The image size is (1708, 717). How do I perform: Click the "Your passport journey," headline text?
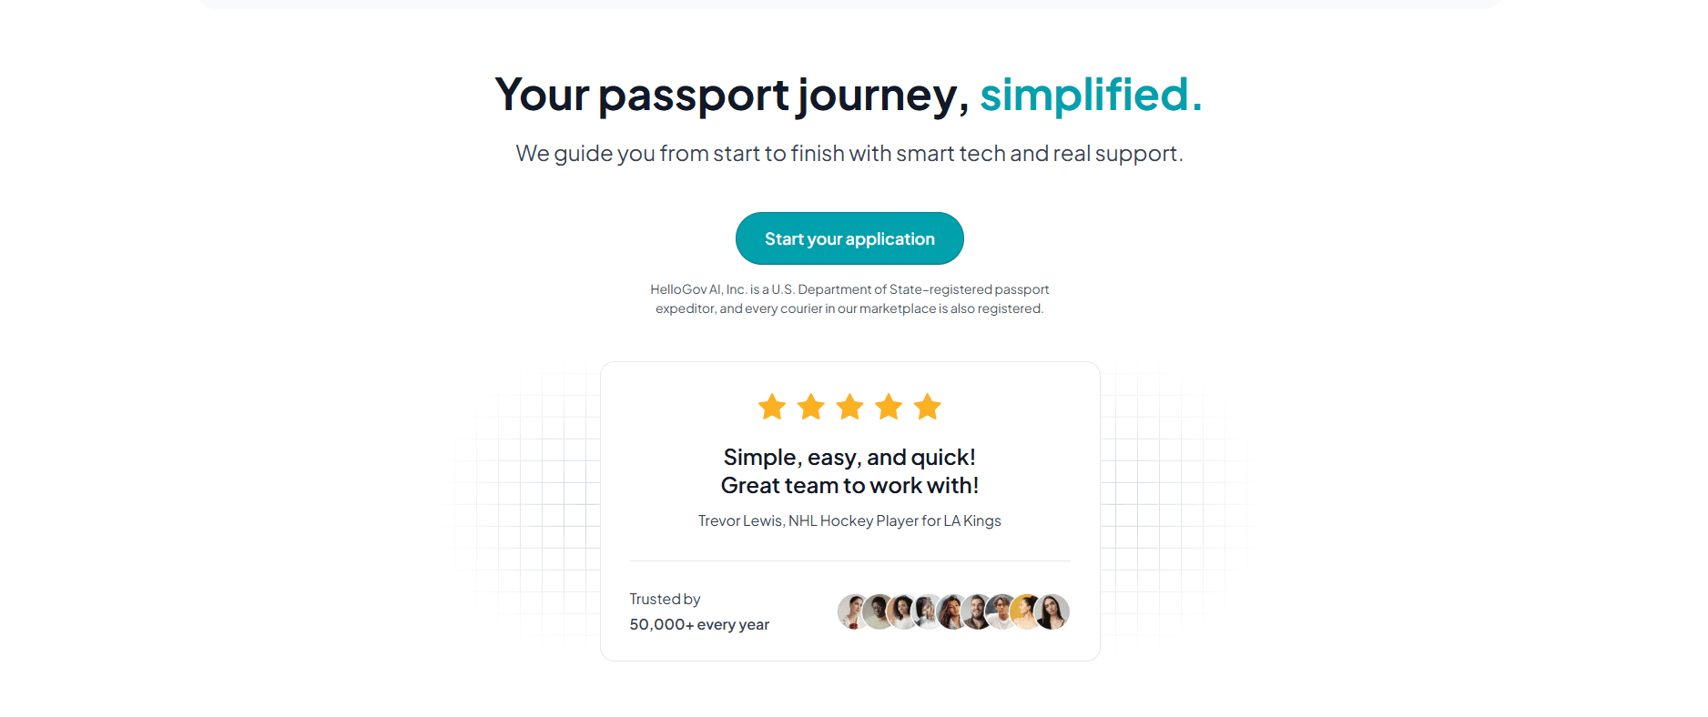[x=731, y=95]
